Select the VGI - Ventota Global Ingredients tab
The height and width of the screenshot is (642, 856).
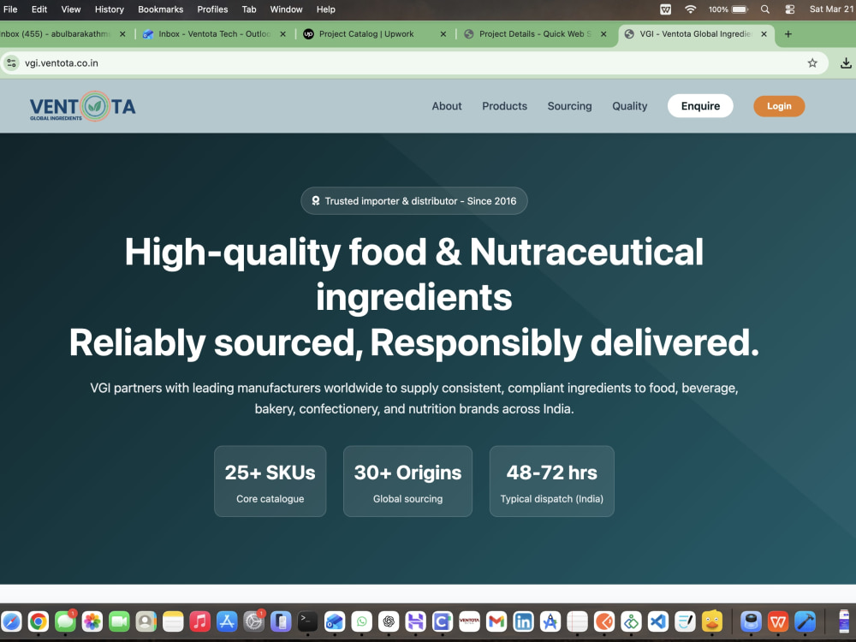pos(696,34)
